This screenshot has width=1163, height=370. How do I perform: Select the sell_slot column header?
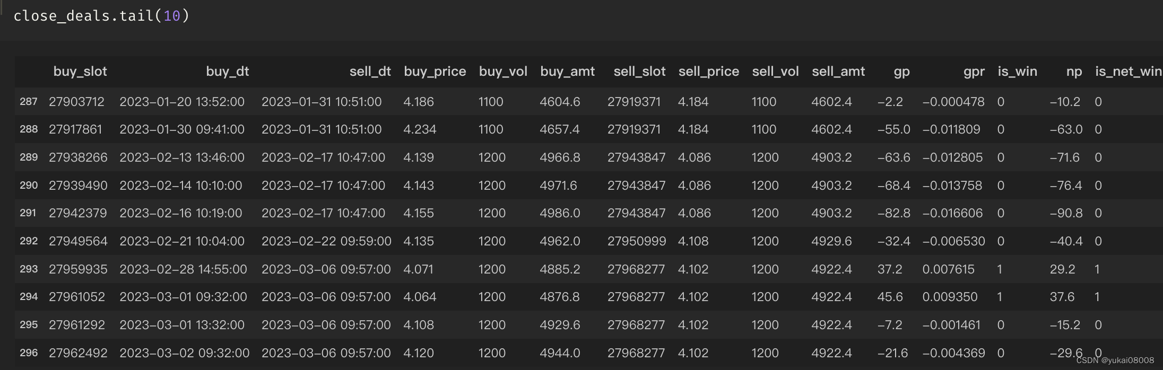coord(639,72)
